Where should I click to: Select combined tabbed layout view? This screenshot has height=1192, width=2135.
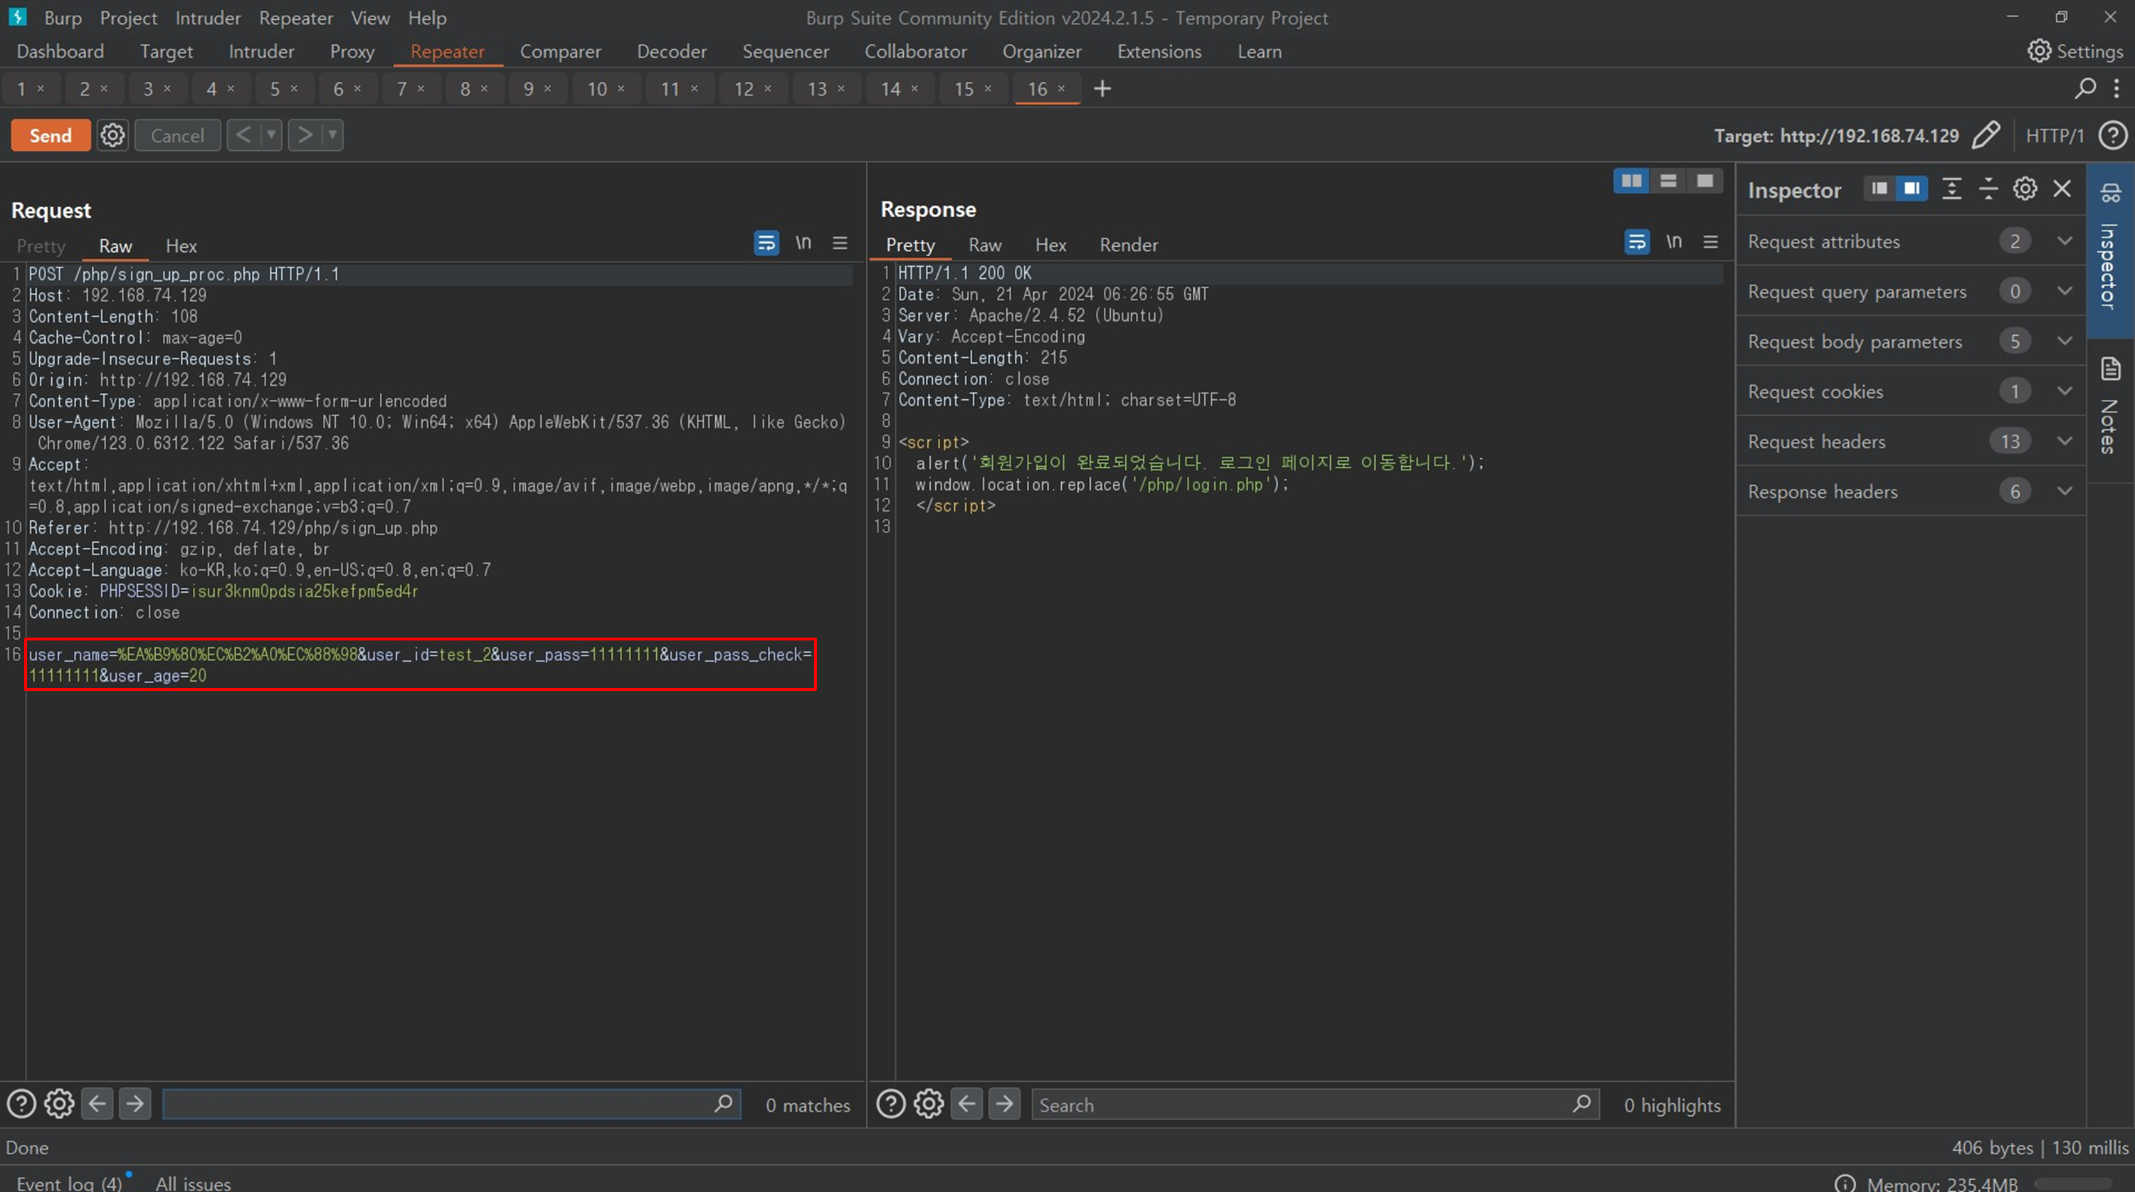click(1705, 181)
